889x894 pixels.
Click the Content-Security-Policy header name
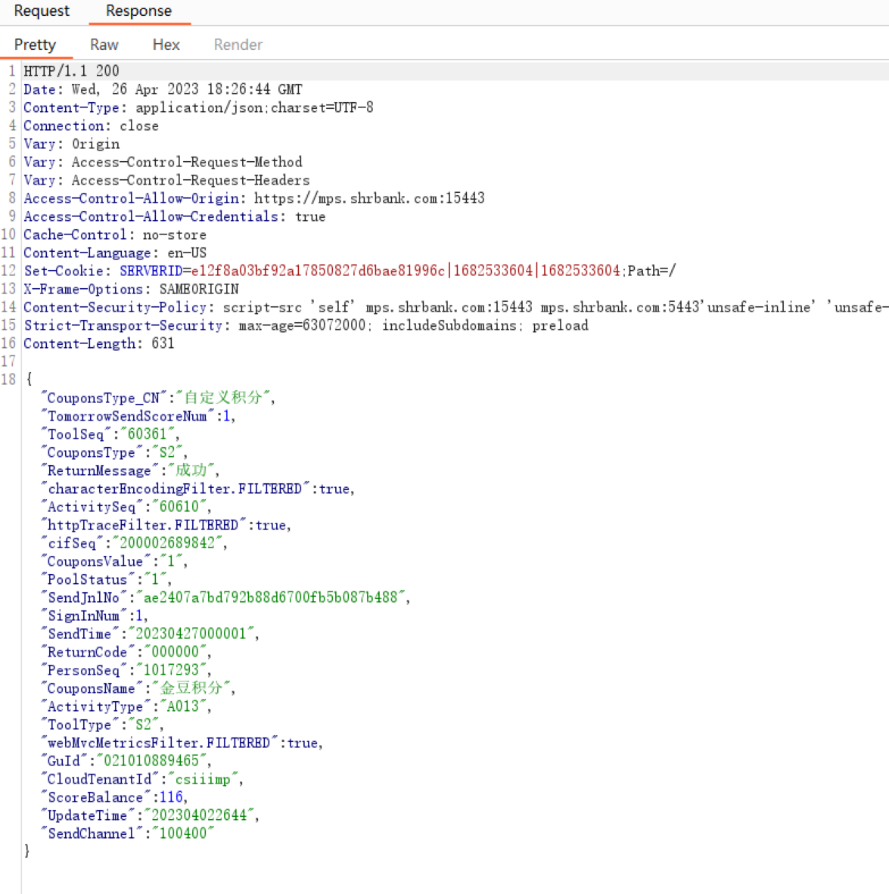click(114, 307)
